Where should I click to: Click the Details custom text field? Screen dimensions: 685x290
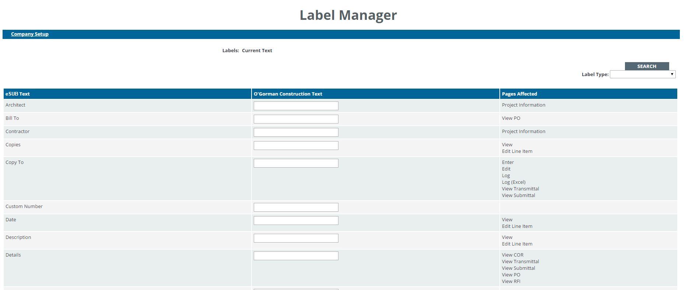[296, 256]
